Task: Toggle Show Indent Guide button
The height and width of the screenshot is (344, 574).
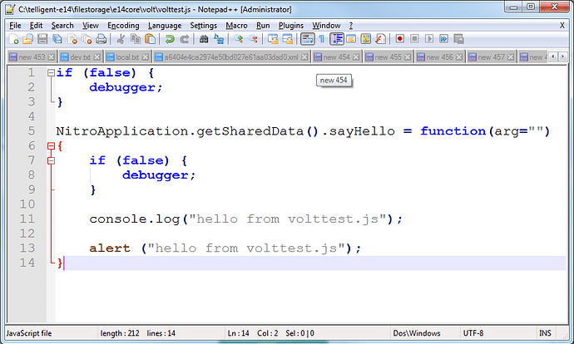Action: tap(337, 39)
